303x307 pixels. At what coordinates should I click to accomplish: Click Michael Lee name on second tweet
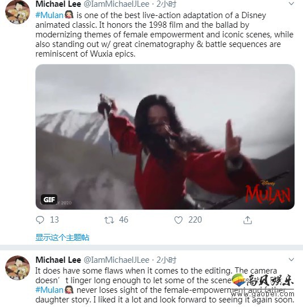point(58,260)
